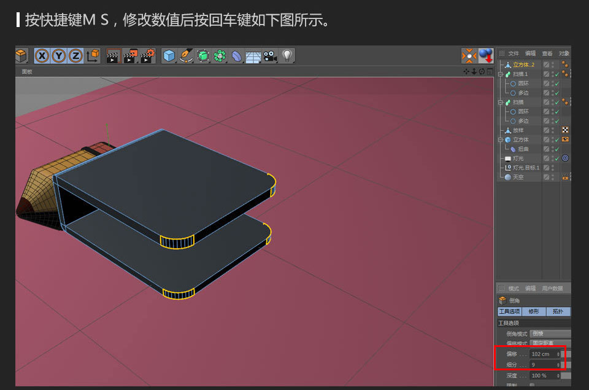Click the 偏移 value input field

tap(542, 354)
